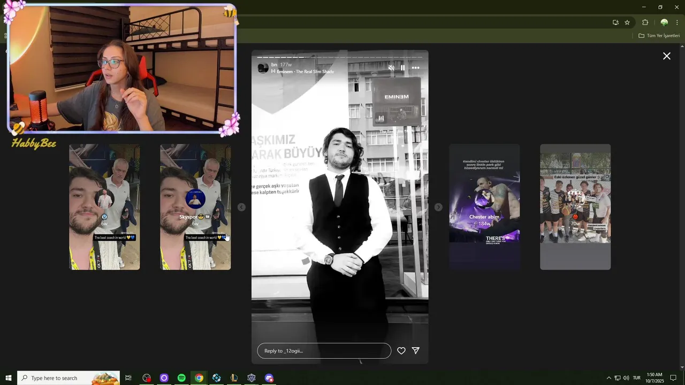Screen dimensions: 685x385
Task: Open the 'Skyspor' highlight thumbnail
Action: (195, 207)
